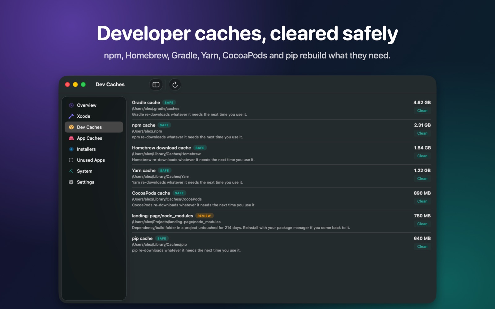Clean landing-page/node_modules folder
This screenshot has height=309, width=495.
click(422, 224)
